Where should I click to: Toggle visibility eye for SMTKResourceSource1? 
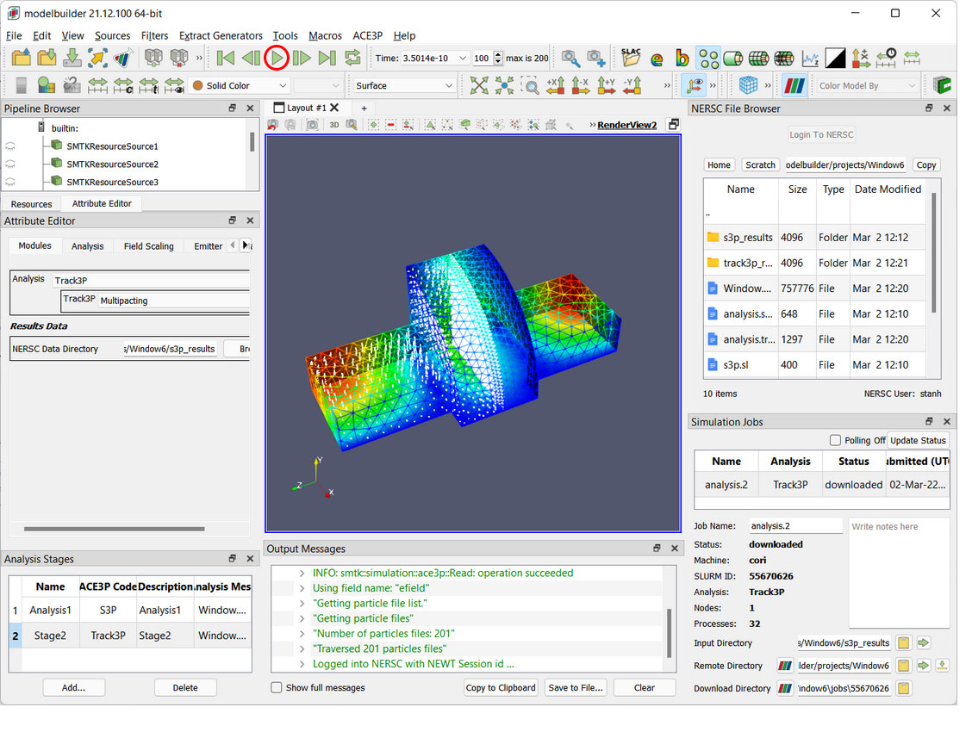[x=10, y=147]
